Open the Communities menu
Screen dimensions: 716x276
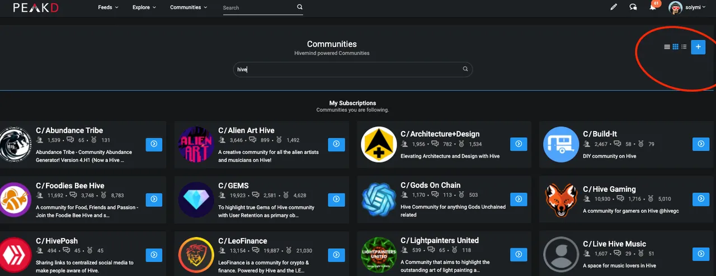tap(189, 7)
